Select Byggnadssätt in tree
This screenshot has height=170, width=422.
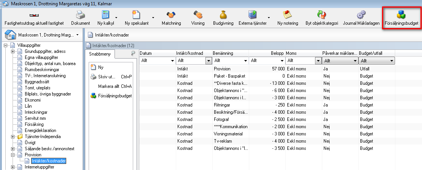pos(37,82)
